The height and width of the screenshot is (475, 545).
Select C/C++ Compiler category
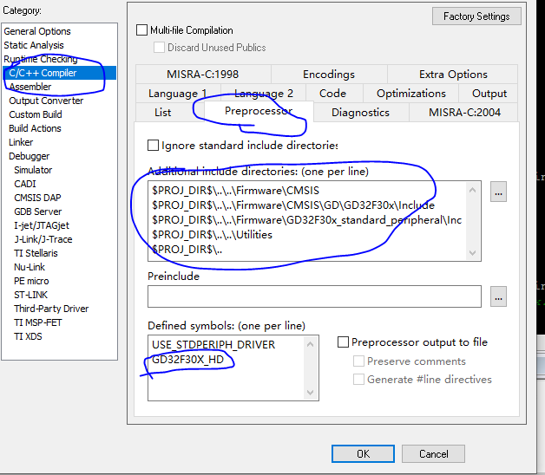click(x=59, y=73)
